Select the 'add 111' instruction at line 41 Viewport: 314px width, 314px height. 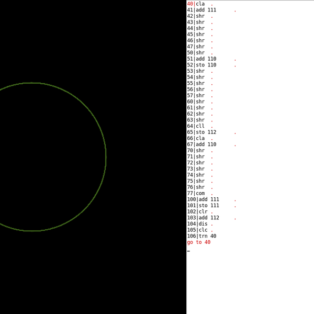click(x=206, y=10)
